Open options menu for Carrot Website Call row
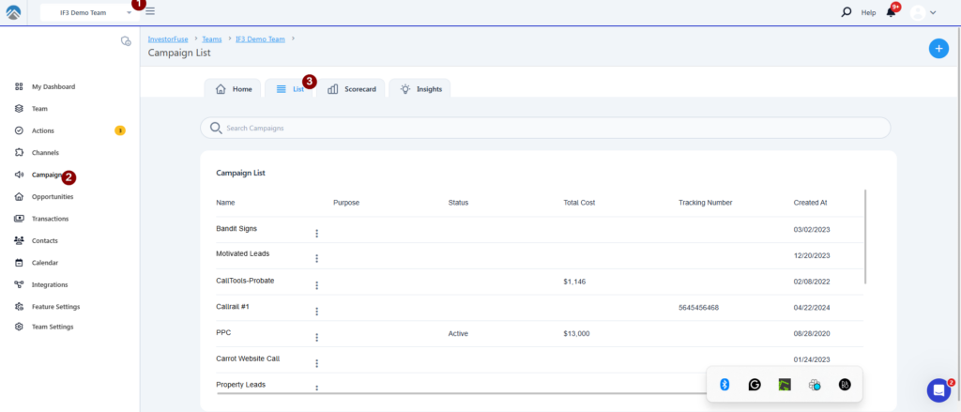The height and width of the screenshot is (412, 961). tap(317, 363)
